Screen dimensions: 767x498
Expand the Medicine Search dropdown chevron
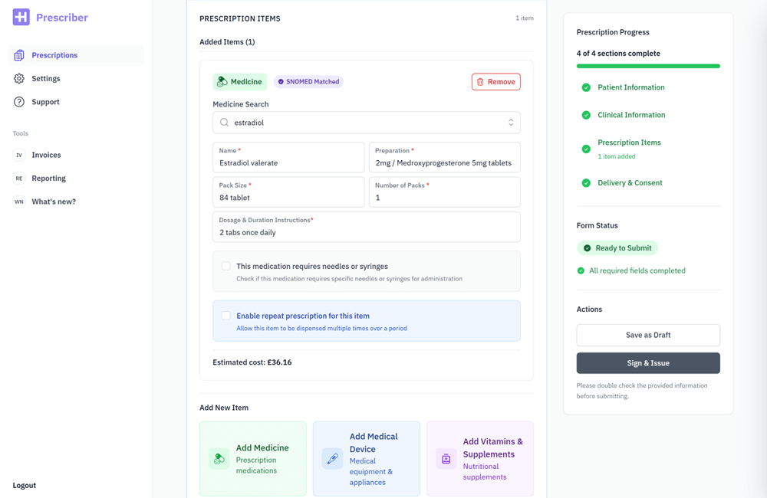511,123
